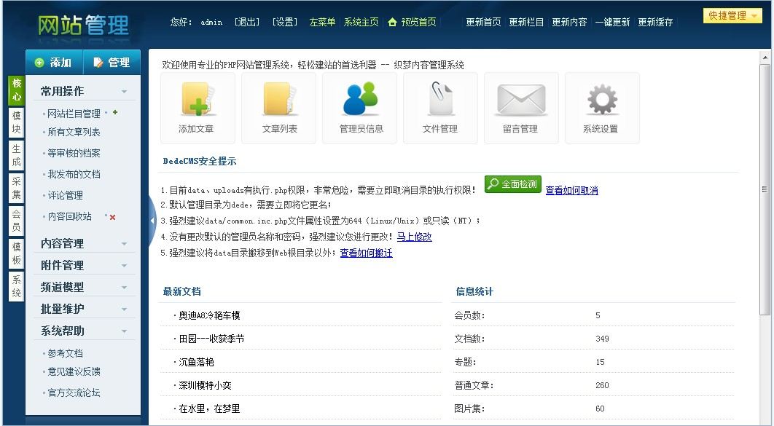Click the vertical scrollbar down arrow
The image size is (774, 426).
click(x=765, y=419)
